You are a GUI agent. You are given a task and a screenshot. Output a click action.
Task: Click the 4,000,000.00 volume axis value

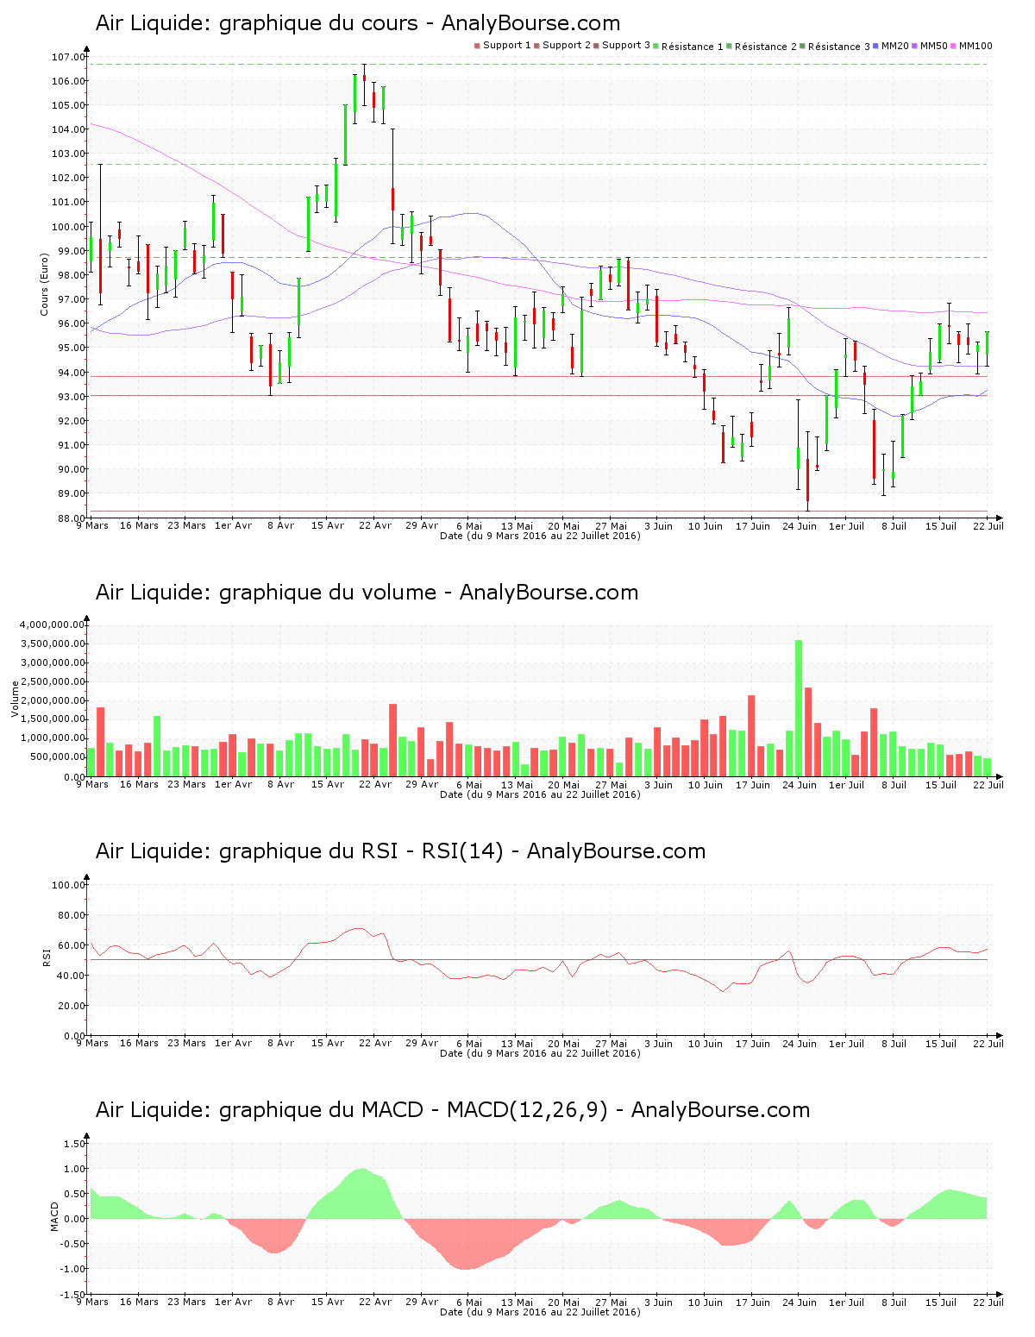coord(53,625)
